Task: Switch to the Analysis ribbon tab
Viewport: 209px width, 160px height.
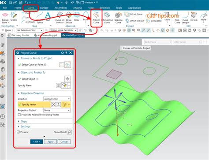Action: tap(78, 8)
